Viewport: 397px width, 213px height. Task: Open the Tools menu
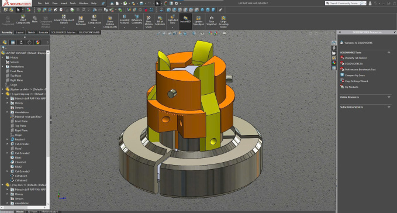73,4
